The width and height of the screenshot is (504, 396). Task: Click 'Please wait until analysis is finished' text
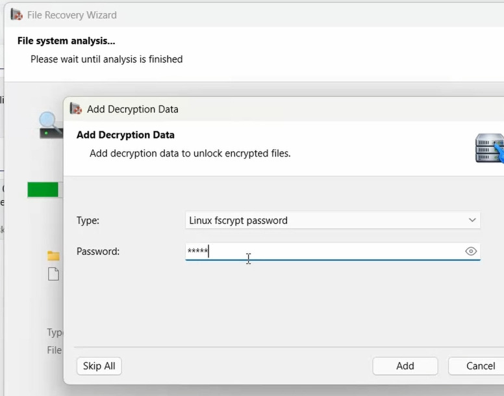point(107,59)
